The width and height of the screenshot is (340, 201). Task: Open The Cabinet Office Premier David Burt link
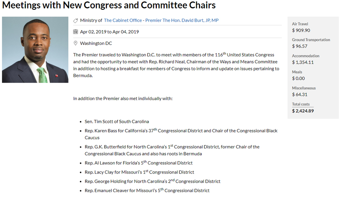point(161,20)
